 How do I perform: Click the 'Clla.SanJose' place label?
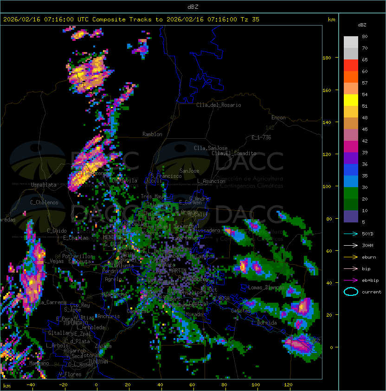pyautogui.click(x=211, y=148)
